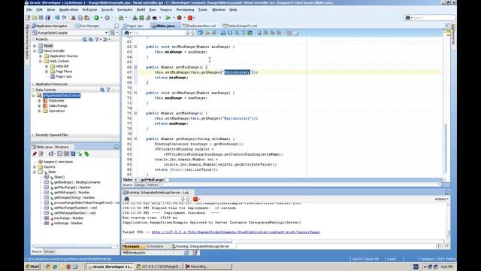Click the green Run play icon
The width and height of the screenshot is (481, 271).
(x=168, y=18)
